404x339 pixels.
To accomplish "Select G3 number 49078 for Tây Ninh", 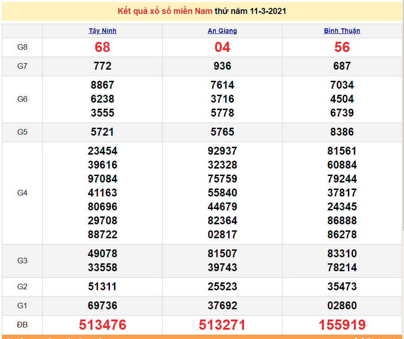I will [103, 254].
